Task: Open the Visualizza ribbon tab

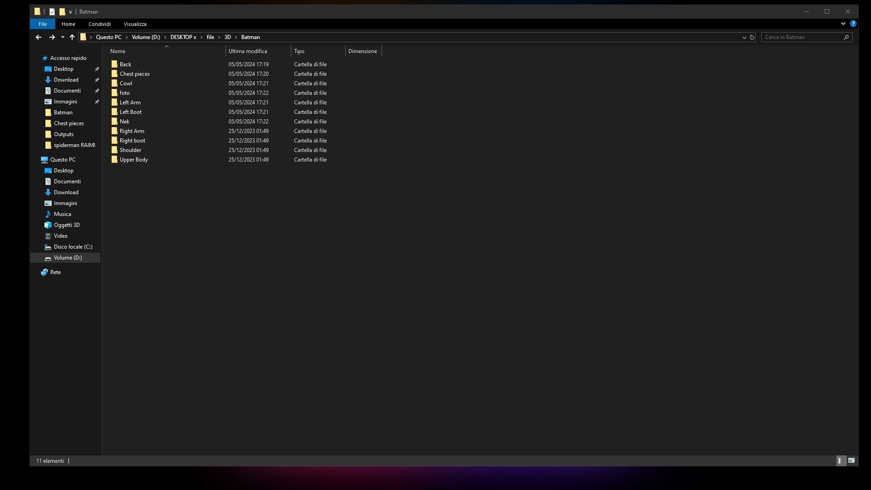Action: pyautogui.click(x=135, y=24)
